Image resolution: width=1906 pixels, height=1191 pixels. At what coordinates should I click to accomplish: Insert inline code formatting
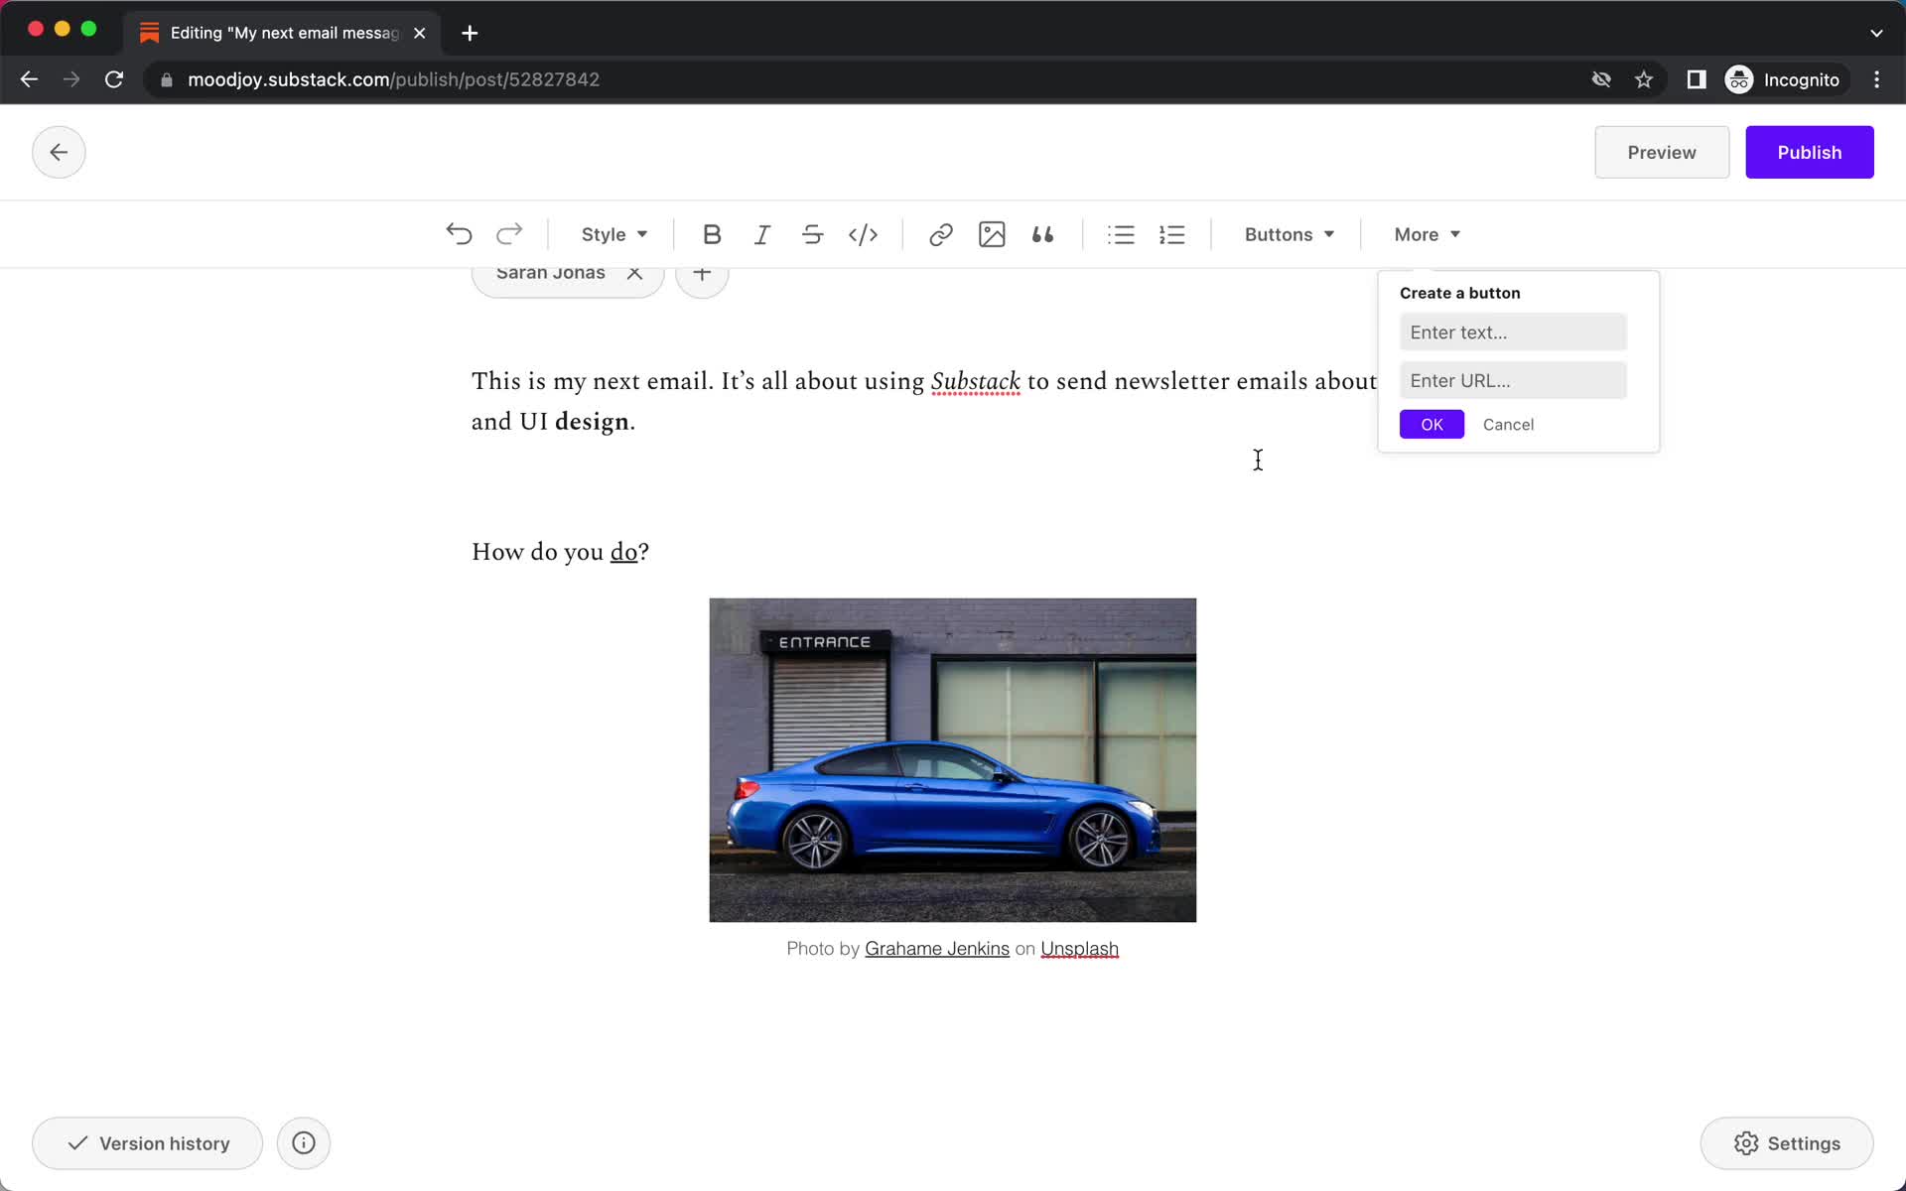coord(863,234)
